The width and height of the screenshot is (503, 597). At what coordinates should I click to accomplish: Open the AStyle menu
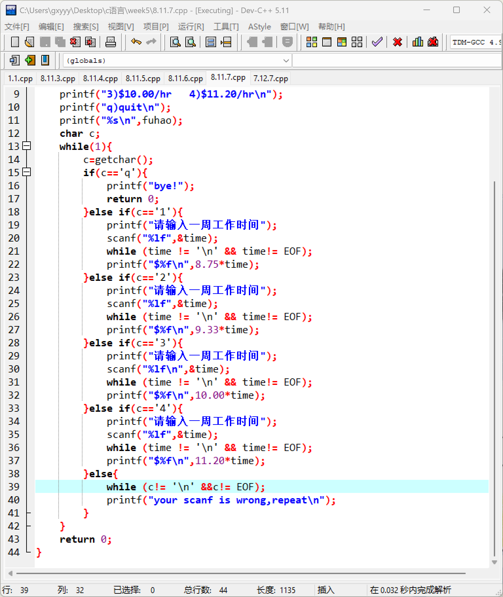point(259,27)
